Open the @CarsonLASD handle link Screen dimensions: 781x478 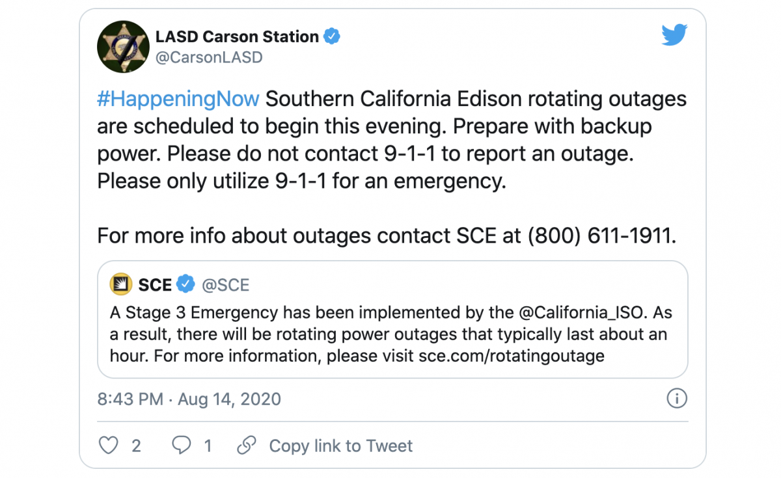[x=208, y=57]
